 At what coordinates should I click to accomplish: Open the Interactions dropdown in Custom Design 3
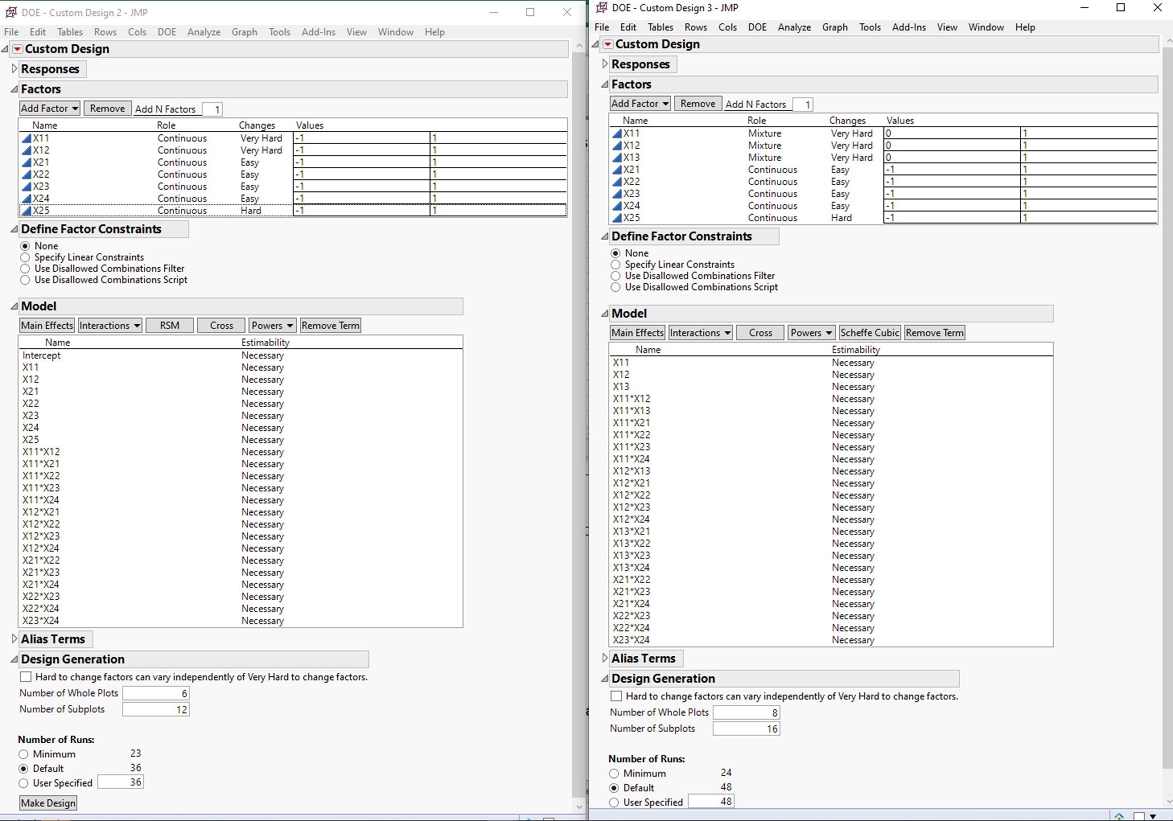click(x=700, y=333)
